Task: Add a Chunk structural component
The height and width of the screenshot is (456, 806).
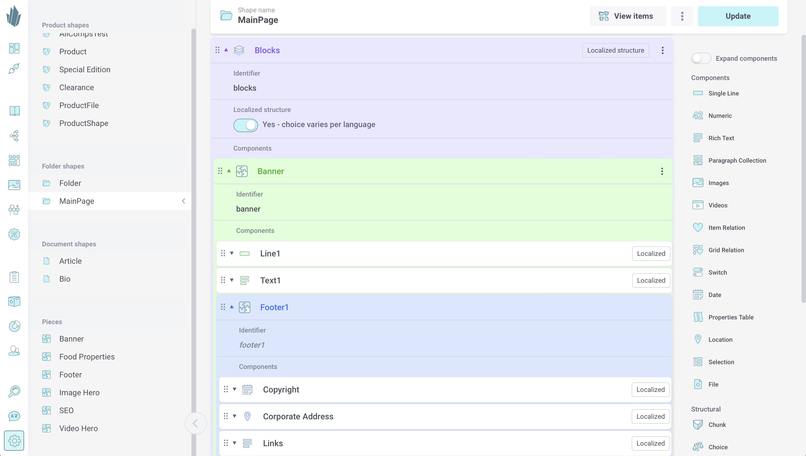Action: point(709,425)
